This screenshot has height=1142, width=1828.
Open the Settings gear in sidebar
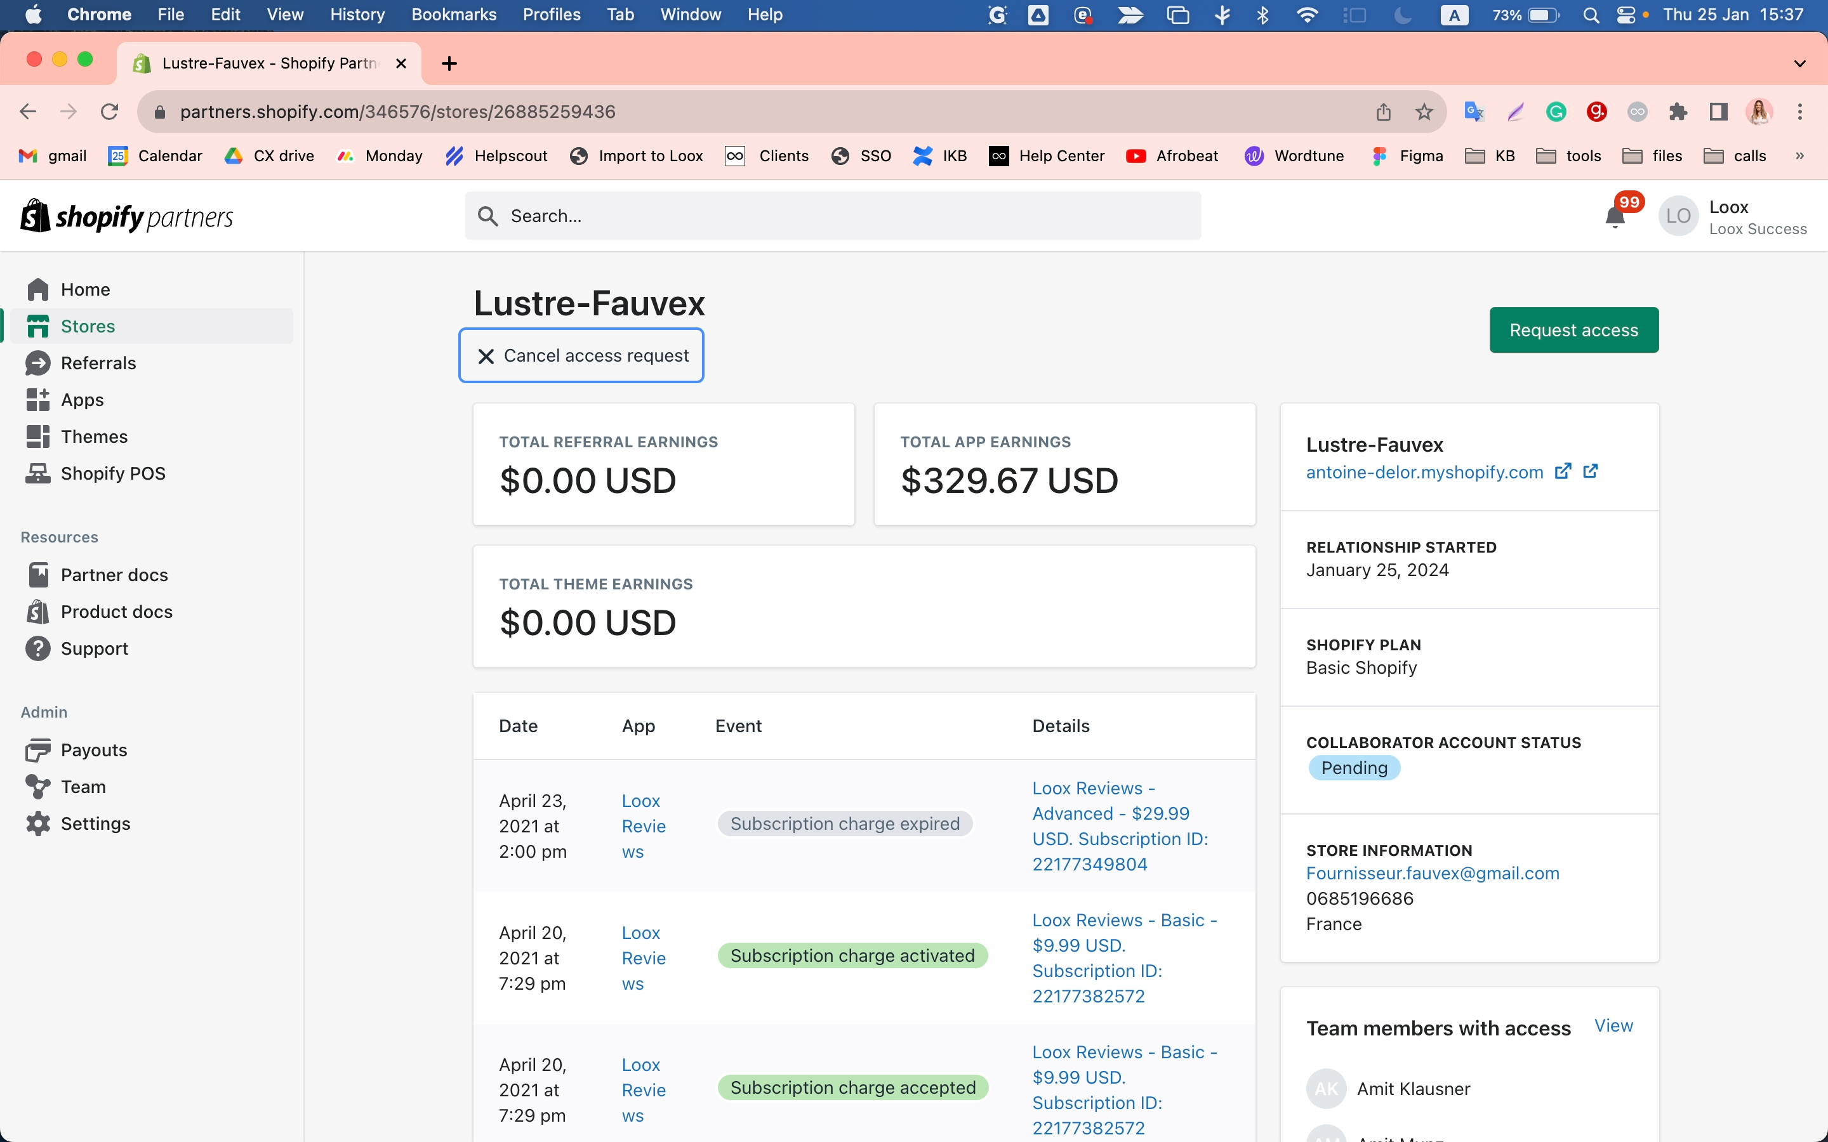(95, 824)
